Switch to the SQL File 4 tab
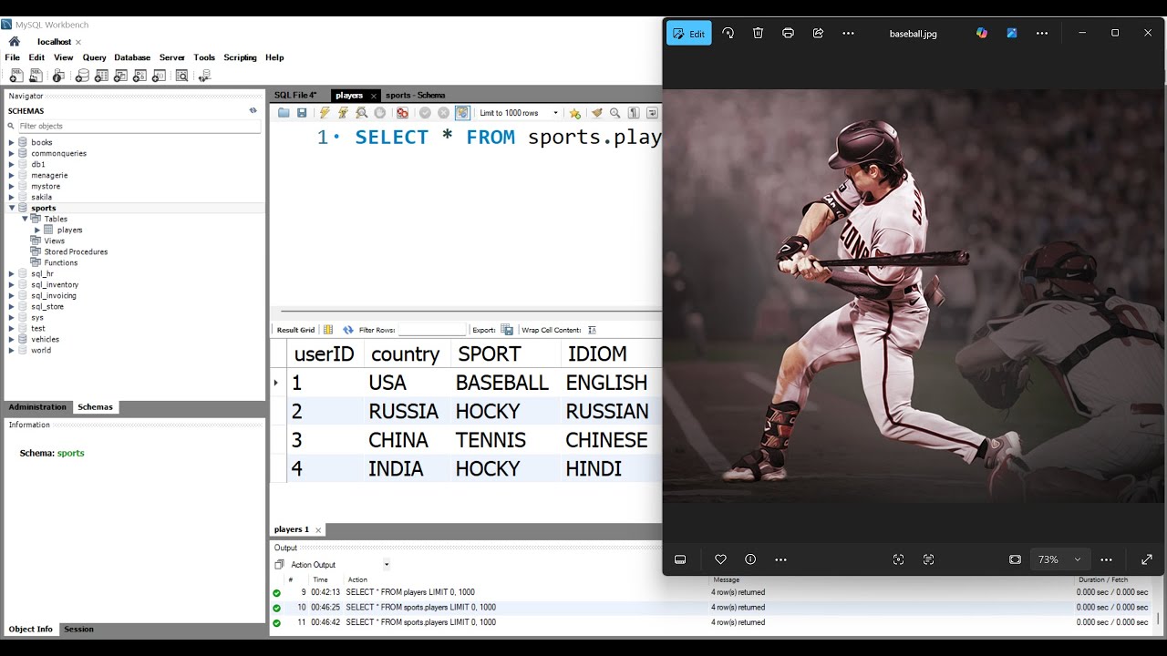Screen dimensions: 1167x656 pyautogui.click(x=295, y=95)
